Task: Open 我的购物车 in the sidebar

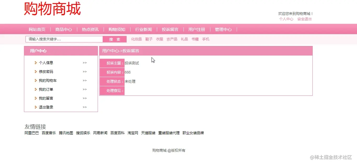Action: (x=48, y=81)
